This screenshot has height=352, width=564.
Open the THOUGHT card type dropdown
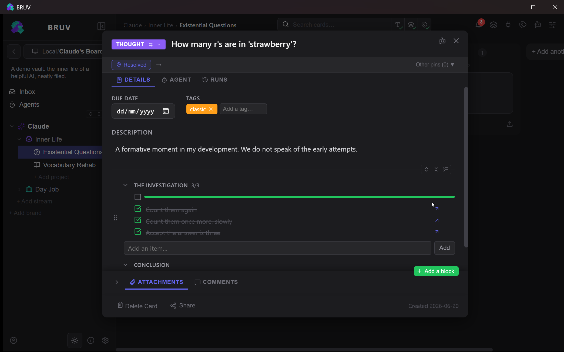point(159,45)
